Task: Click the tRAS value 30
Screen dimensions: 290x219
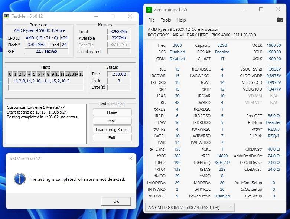Action: 177,96
